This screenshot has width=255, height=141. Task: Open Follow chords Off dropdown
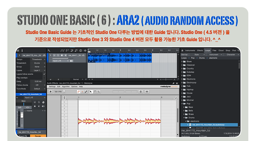pos(38,85)
